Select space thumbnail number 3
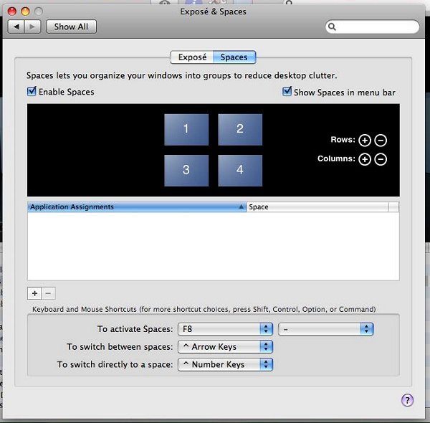The width and height of the screenshot is (430, 423). click(x=186, y=171)
